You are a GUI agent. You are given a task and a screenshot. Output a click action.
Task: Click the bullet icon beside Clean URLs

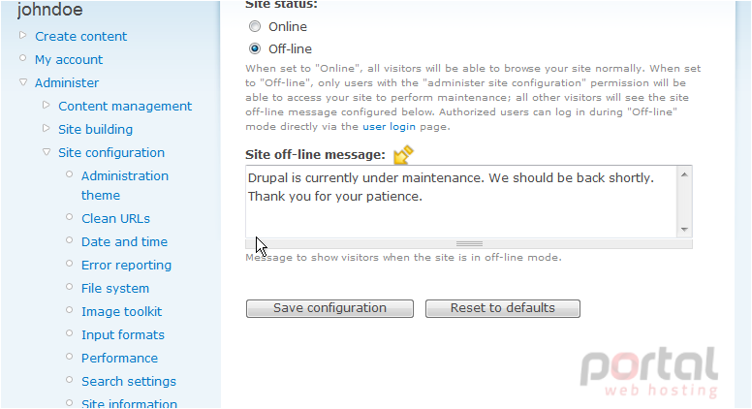point(69,217)
